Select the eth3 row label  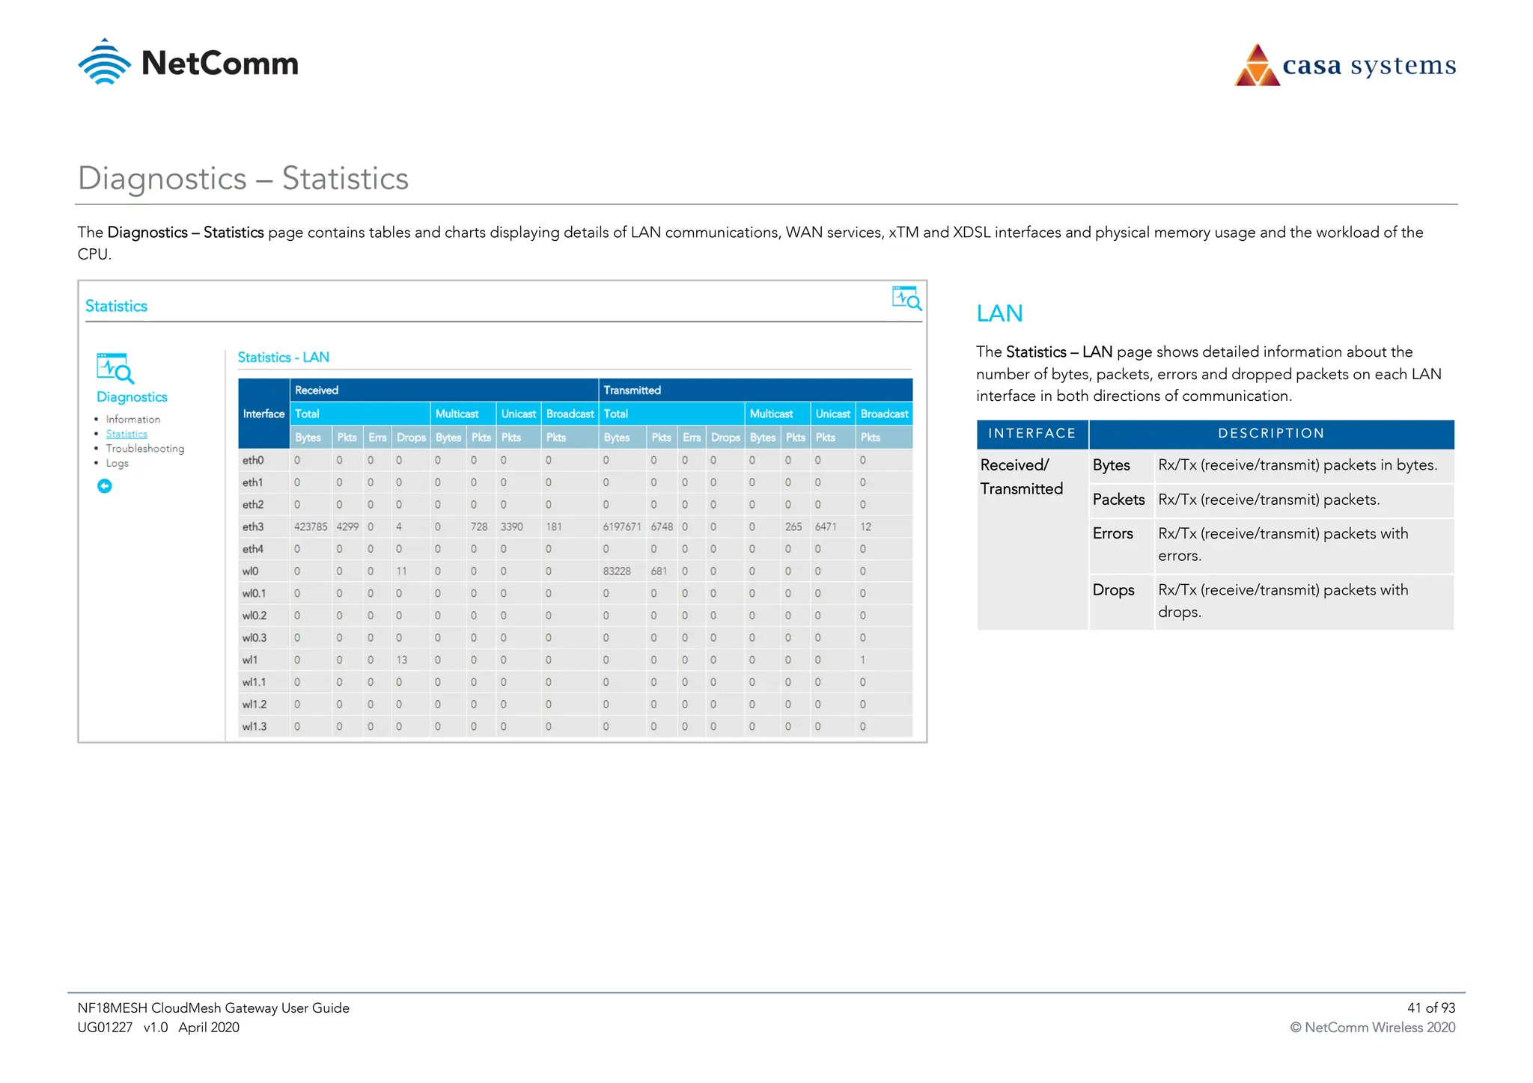click(x=253, y=527)
